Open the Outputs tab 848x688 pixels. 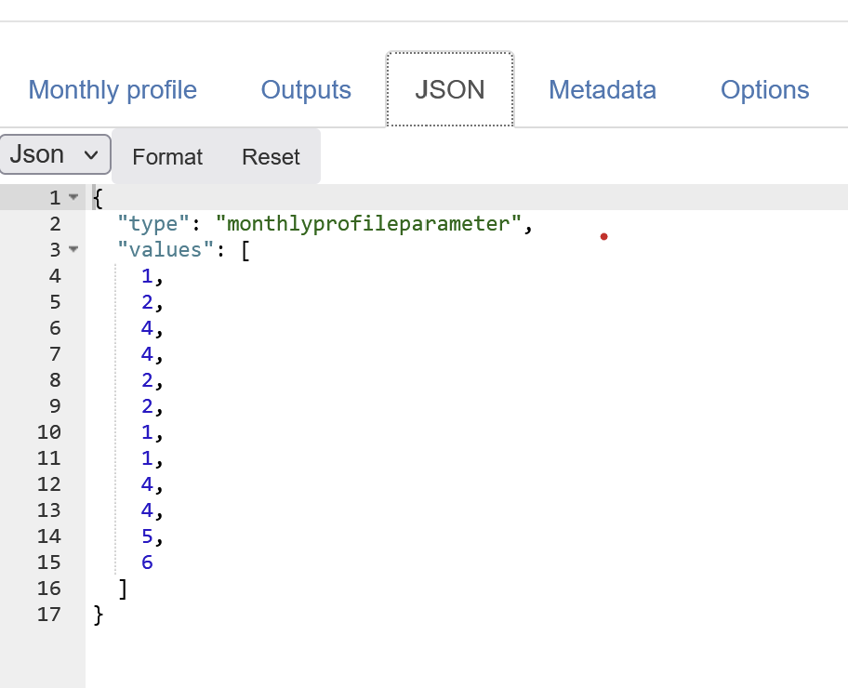click(x=306, y=90)
